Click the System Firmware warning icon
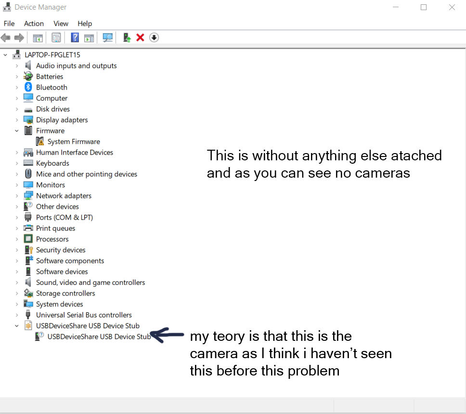Screen dimensions: 466x414 click(40, 142)
